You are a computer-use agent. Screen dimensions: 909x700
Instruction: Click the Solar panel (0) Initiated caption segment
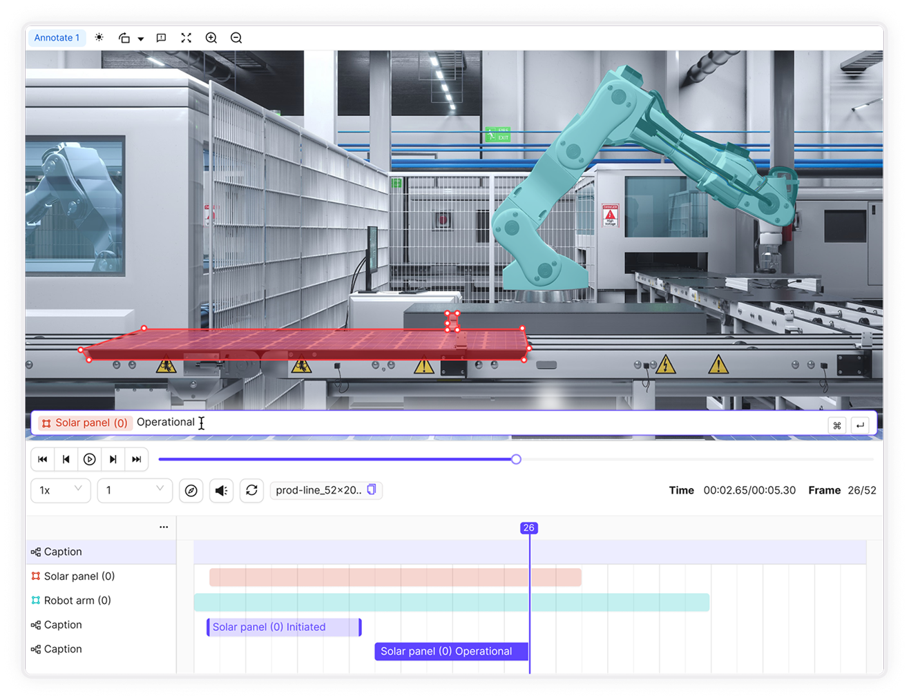(x=284, y=627)
